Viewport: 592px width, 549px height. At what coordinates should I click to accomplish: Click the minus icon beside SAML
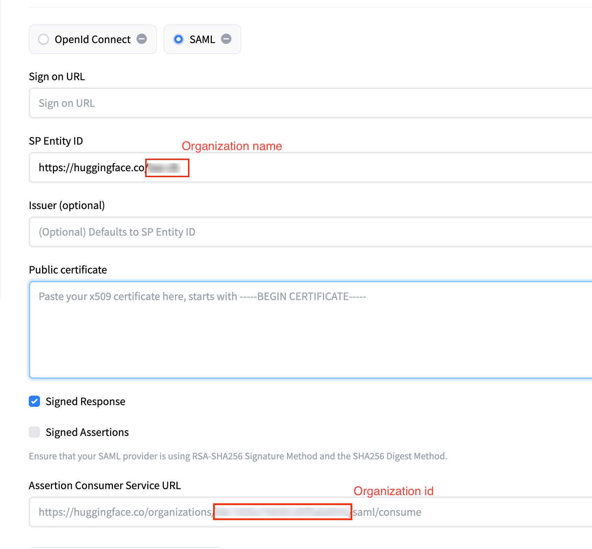click(226, 39)
